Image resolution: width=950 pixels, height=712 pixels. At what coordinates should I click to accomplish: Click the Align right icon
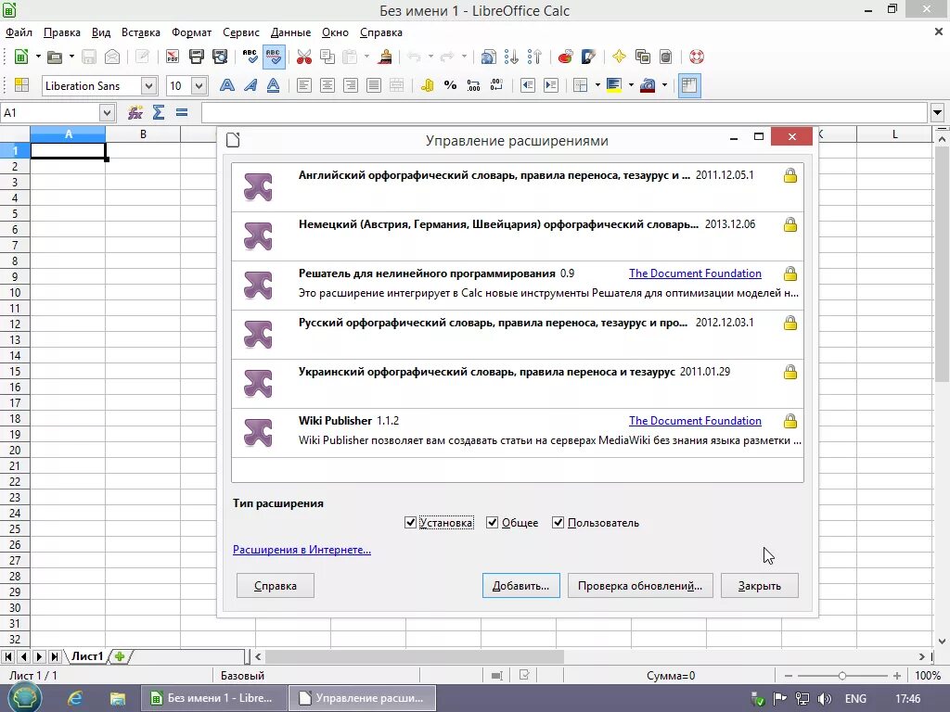point(350,86)
